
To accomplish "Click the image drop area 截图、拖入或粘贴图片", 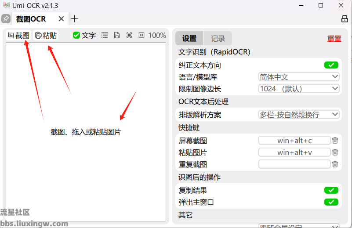I will click(x=86, y=132).
